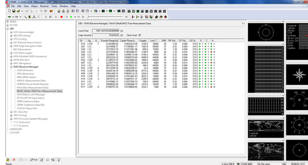The width and height of the screenshot is (308, 165).
Task: Open the baudrate dropdown arrow
Action: [x=20, y=17]
